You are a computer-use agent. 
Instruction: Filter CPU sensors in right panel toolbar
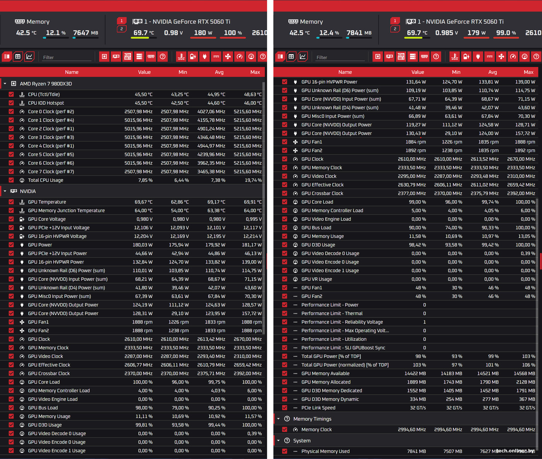[x=378, y=57]
